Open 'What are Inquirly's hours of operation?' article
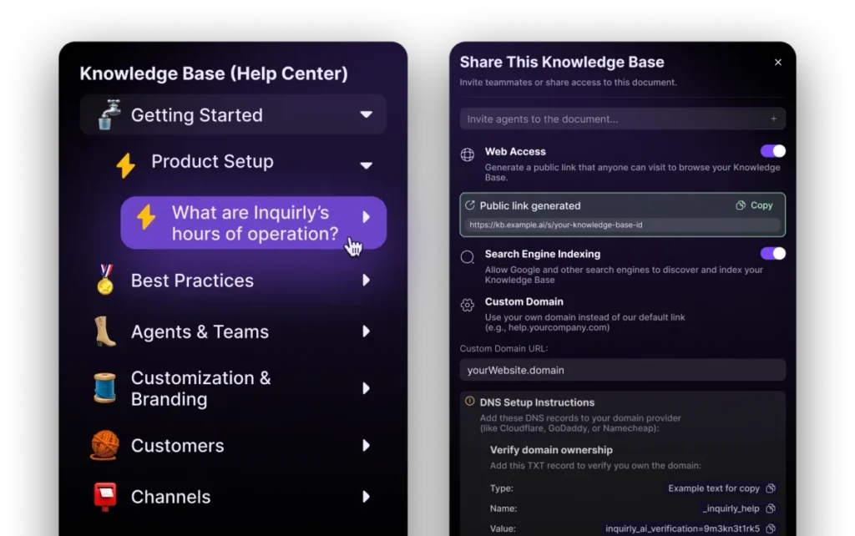 tap(253, 223)
